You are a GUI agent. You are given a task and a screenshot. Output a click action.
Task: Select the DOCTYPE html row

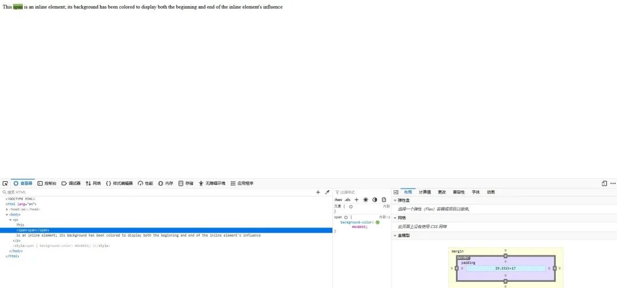pos(19,199)
